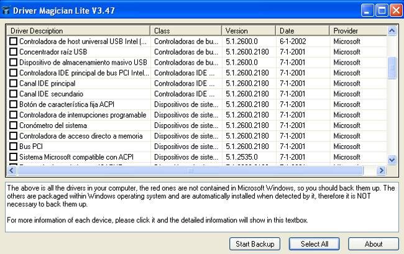Click the horizontal scrollbar thumb
The height and width of the screenshot is (254, 404).
190,170
